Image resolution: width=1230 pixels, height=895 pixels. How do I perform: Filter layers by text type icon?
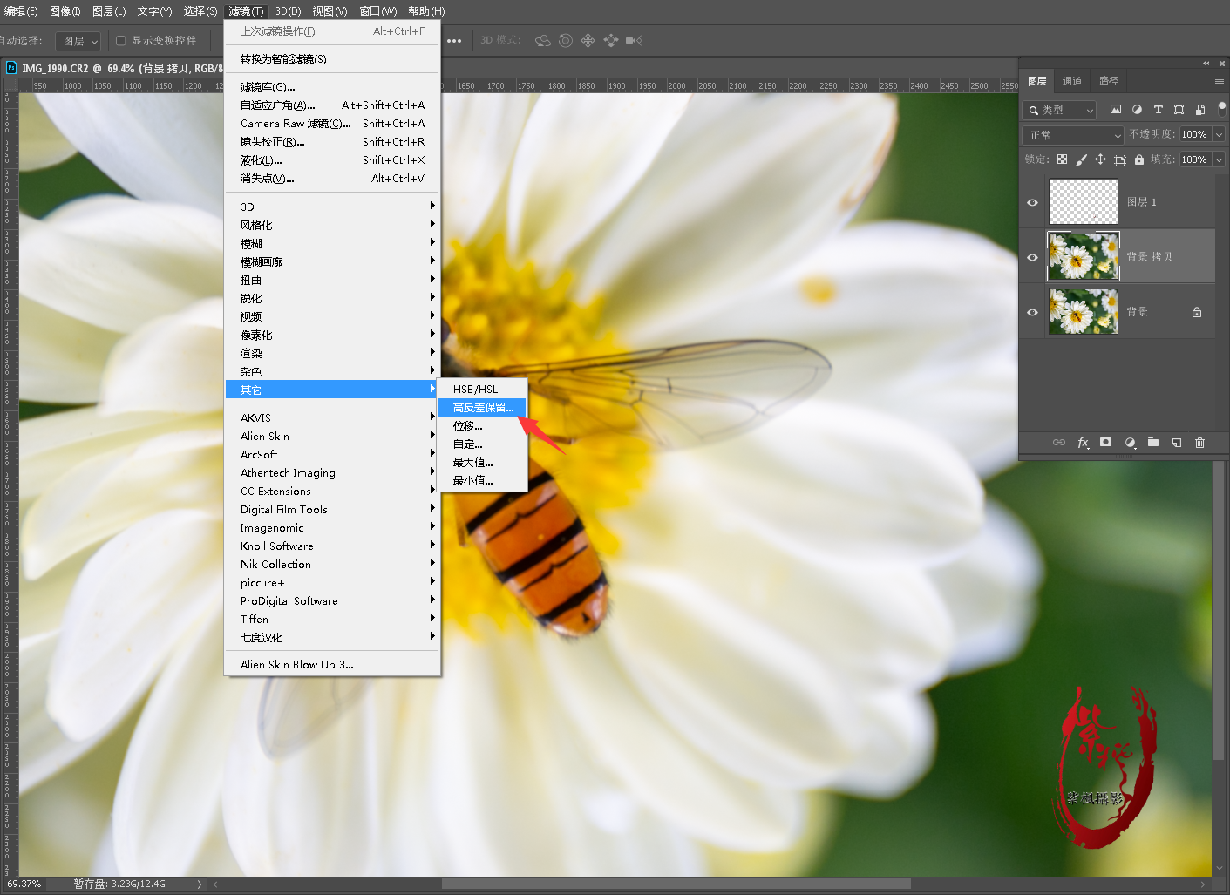tap(1158, 110)
